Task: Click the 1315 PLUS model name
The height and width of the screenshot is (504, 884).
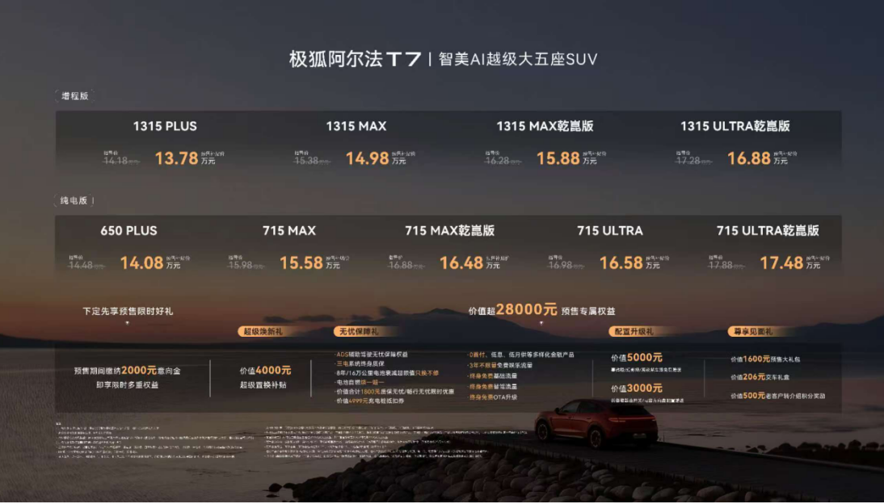Action: pos(165,126)
